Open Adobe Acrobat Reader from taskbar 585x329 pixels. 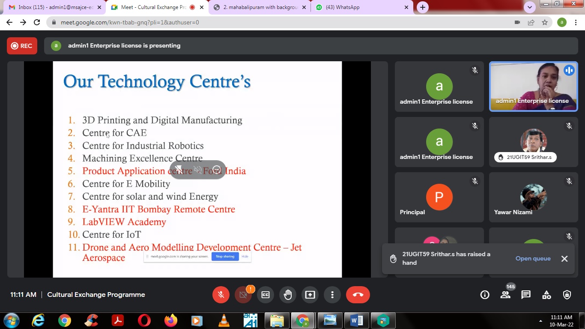(x=118, y=320)
